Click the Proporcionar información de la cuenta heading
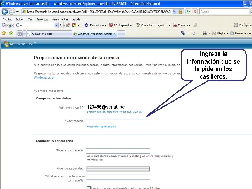The image size is (252, 189). tap(76, 58)
